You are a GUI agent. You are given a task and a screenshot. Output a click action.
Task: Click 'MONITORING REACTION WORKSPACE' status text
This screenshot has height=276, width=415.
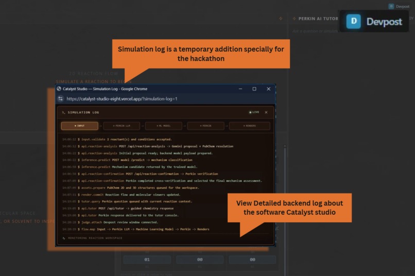tap(95, 238)
